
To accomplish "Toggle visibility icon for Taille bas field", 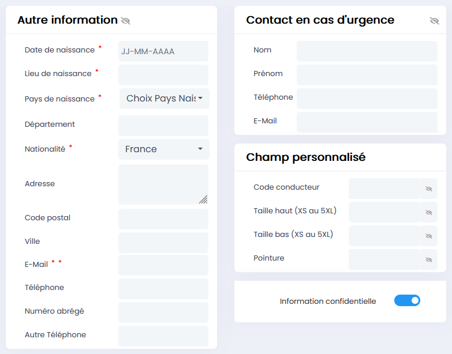I will (429, 236).
